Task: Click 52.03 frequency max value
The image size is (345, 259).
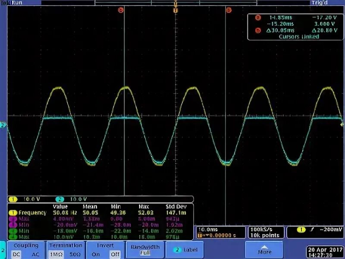Action: pos(145,213)
